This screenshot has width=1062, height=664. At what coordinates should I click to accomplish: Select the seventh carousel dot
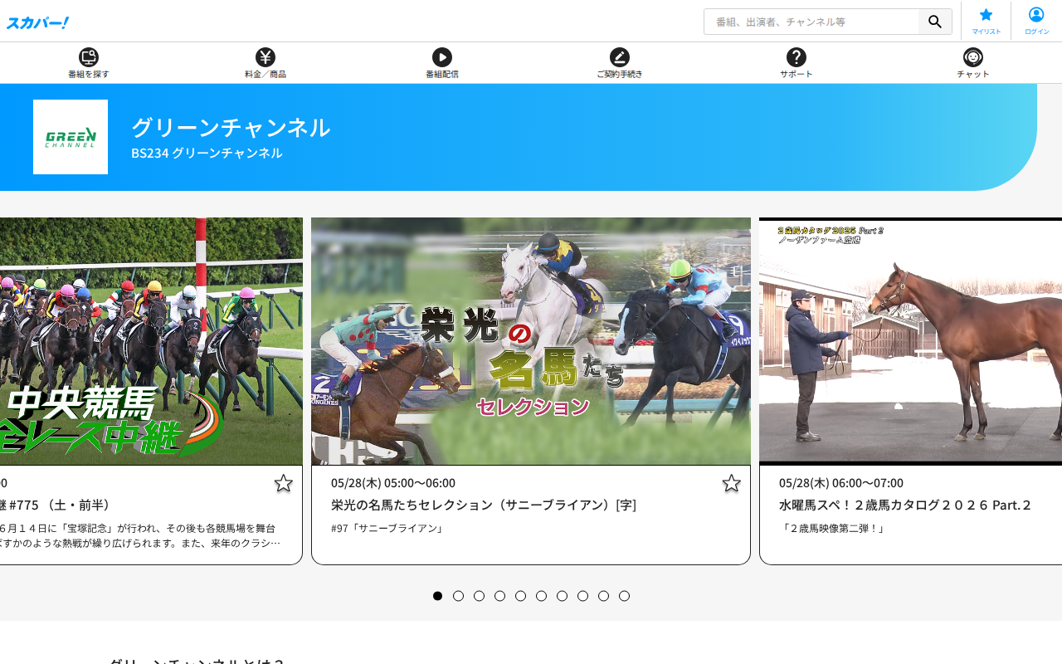coord(563,596)
